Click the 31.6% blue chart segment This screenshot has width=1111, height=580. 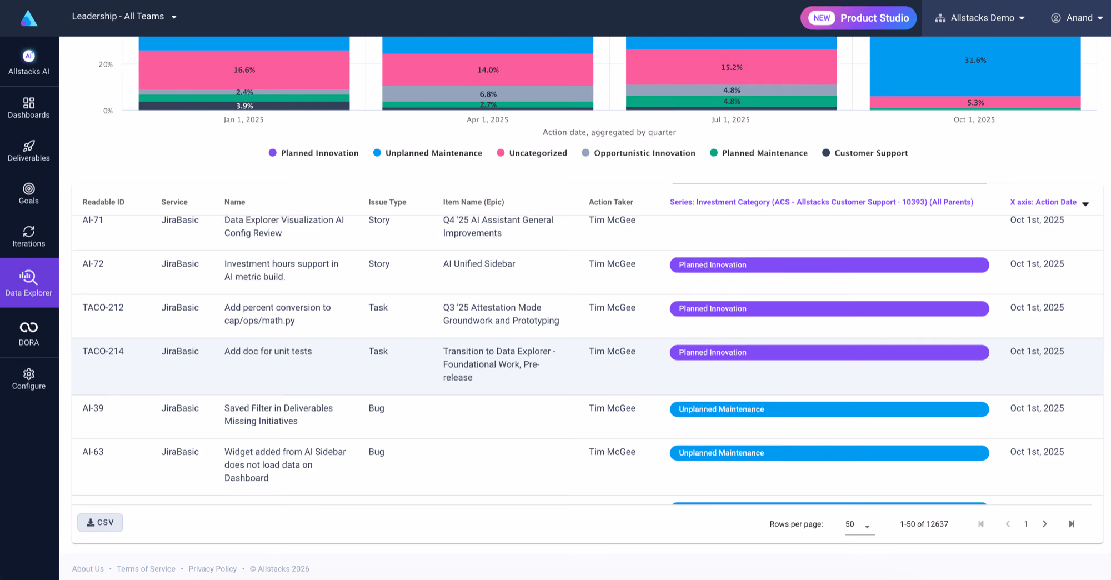point(975,66)
